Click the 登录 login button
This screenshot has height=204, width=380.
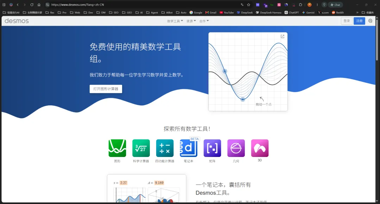click(x=347, y=21)
